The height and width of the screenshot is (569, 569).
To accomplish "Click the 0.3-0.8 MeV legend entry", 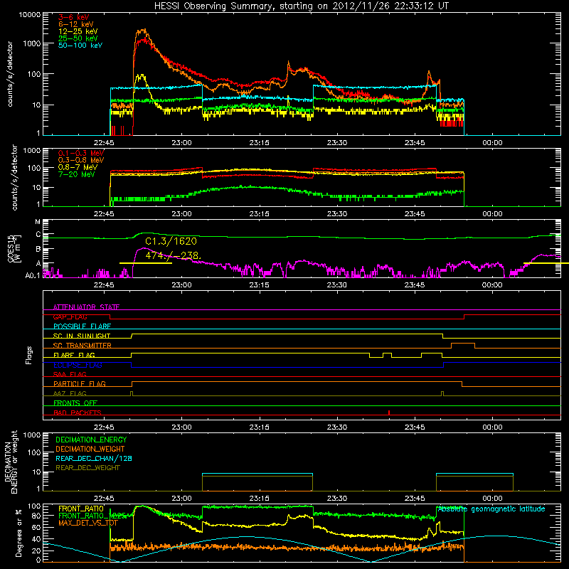I will coord(81,160).
